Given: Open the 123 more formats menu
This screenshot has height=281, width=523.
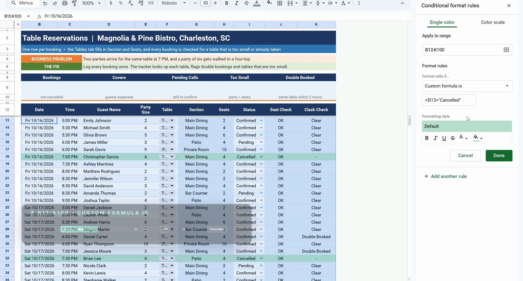Looking at the screenshot, I should pyautogui.click(x=151, y=3).
